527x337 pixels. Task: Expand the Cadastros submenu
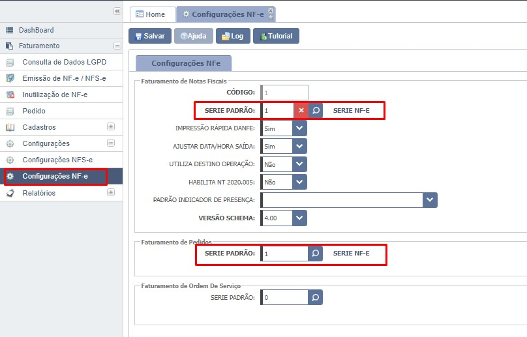111,127
